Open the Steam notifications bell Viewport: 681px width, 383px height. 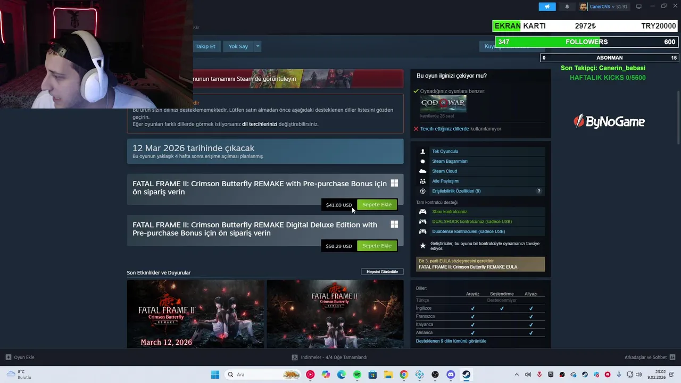[x=567, y=7]
